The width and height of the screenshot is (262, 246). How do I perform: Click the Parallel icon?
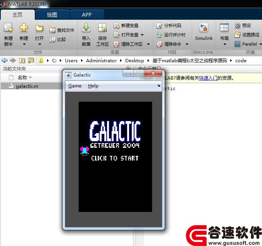pyautogui.click(x=237, y=44)
